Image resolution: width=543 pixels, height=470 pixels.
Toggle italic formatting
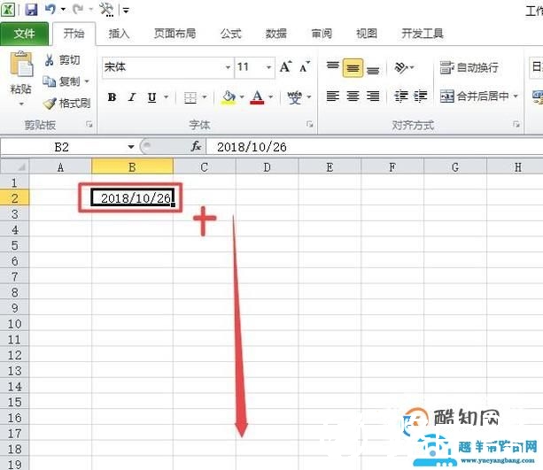[132, 97]
